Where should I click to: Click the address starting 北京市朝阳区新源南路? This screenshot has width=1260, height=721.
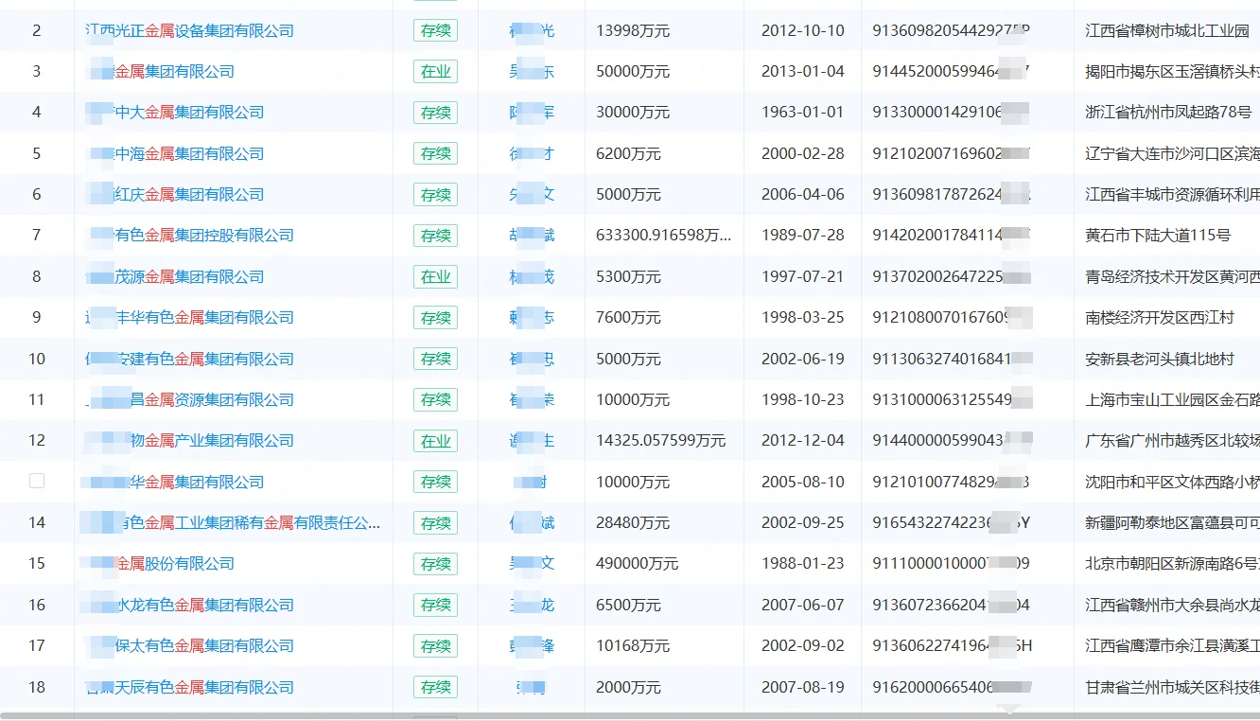(1172, 563)
